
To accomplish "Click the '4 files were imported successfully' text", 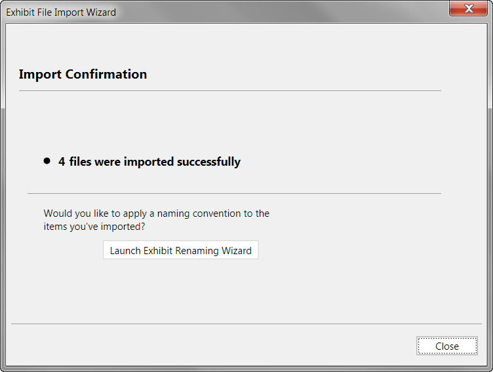I will [149, 162].
